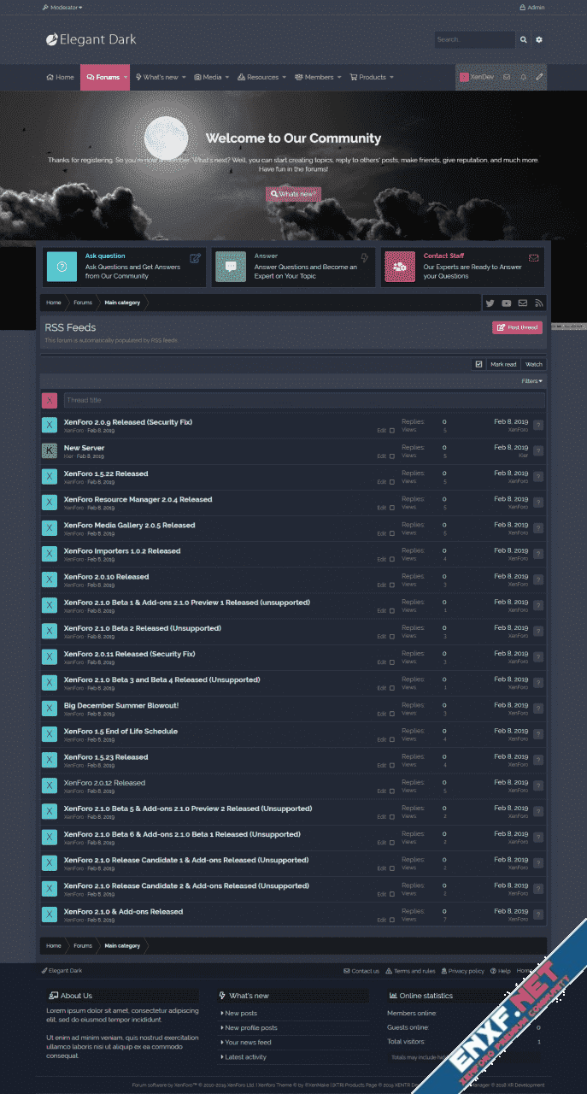Click Edit link for XenForo 2.0.11 Released
The width and height of the screenshot is (587, 1094).
pyautogui.click(x=381, y=662)
